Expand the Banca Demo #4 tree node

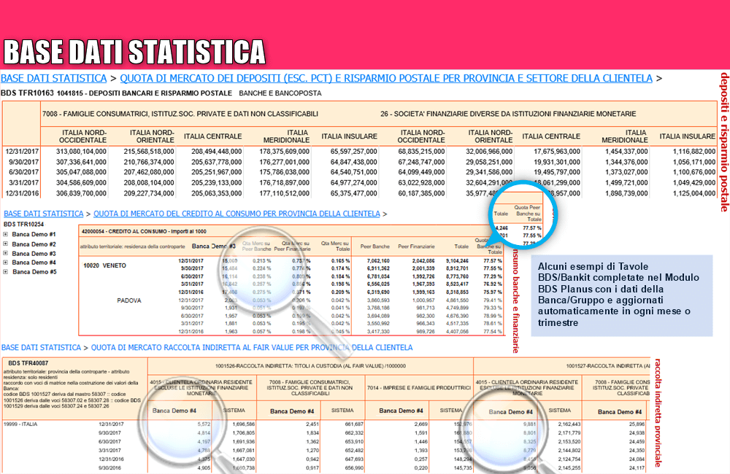pyautogui.click(x=6, y=263)
